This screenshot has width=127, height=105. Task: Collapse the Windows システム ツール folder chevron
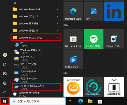click(x=58, y=37)
